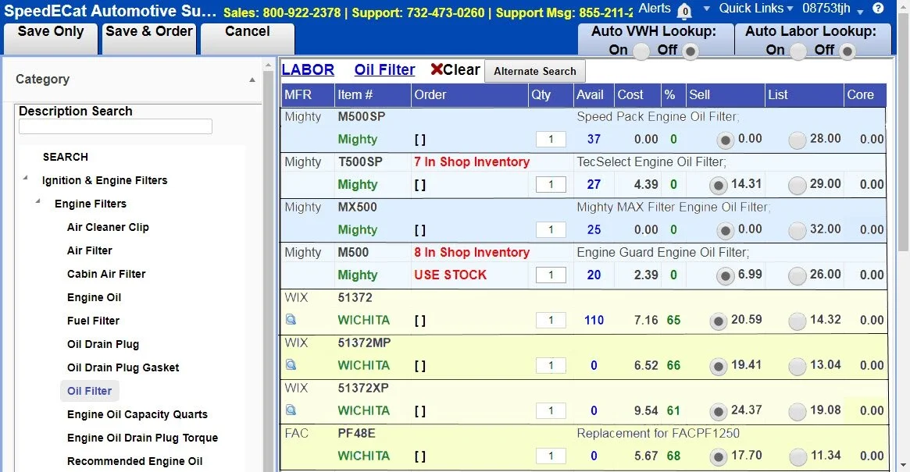Click Qty field for PF48E
The height and width of the screenshot is (472, 910).
coord(551,456)
